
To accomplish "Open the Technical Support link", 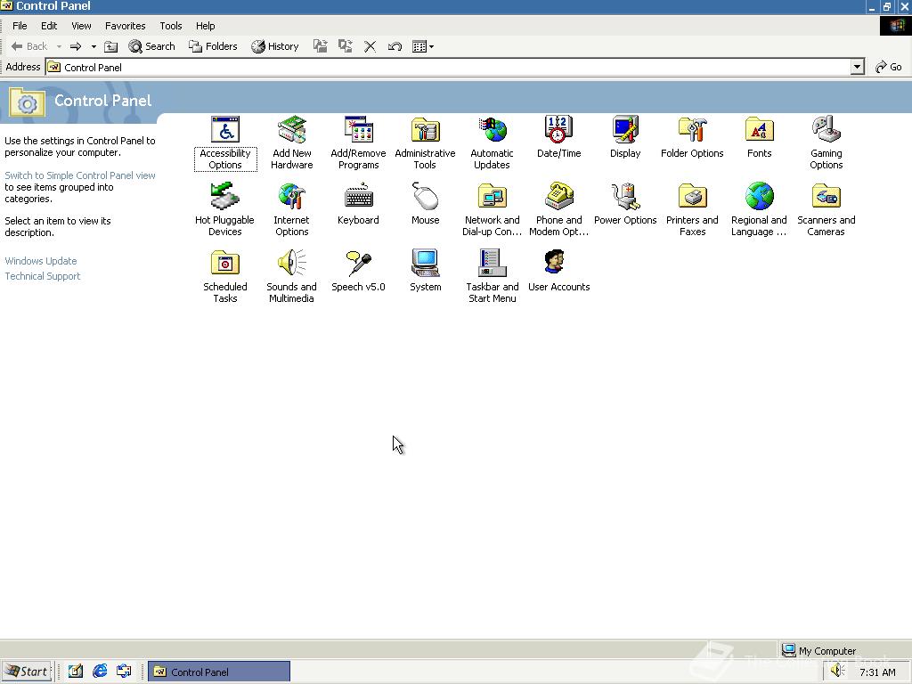I will 43,276.
